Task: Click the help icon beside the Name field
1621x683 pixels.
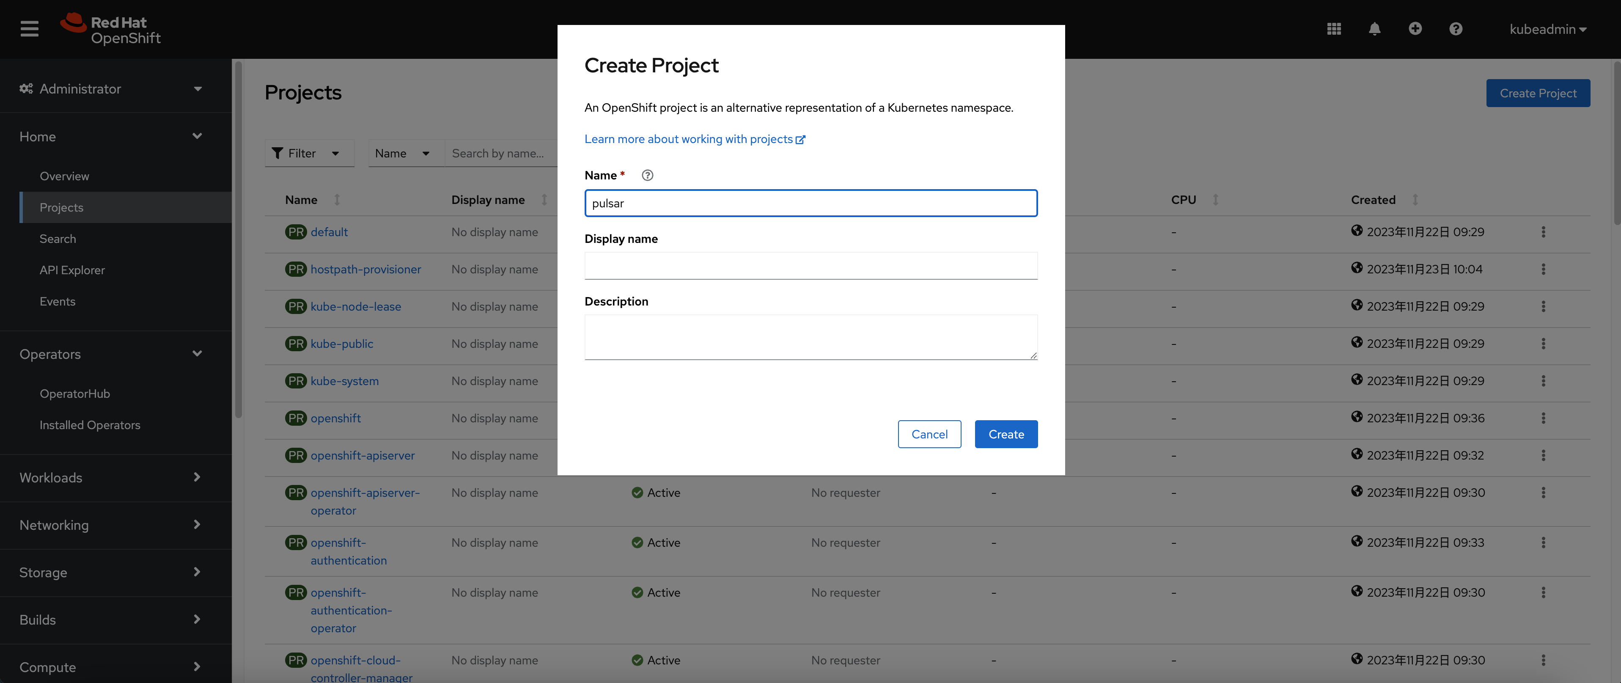Action: (647, 175)
